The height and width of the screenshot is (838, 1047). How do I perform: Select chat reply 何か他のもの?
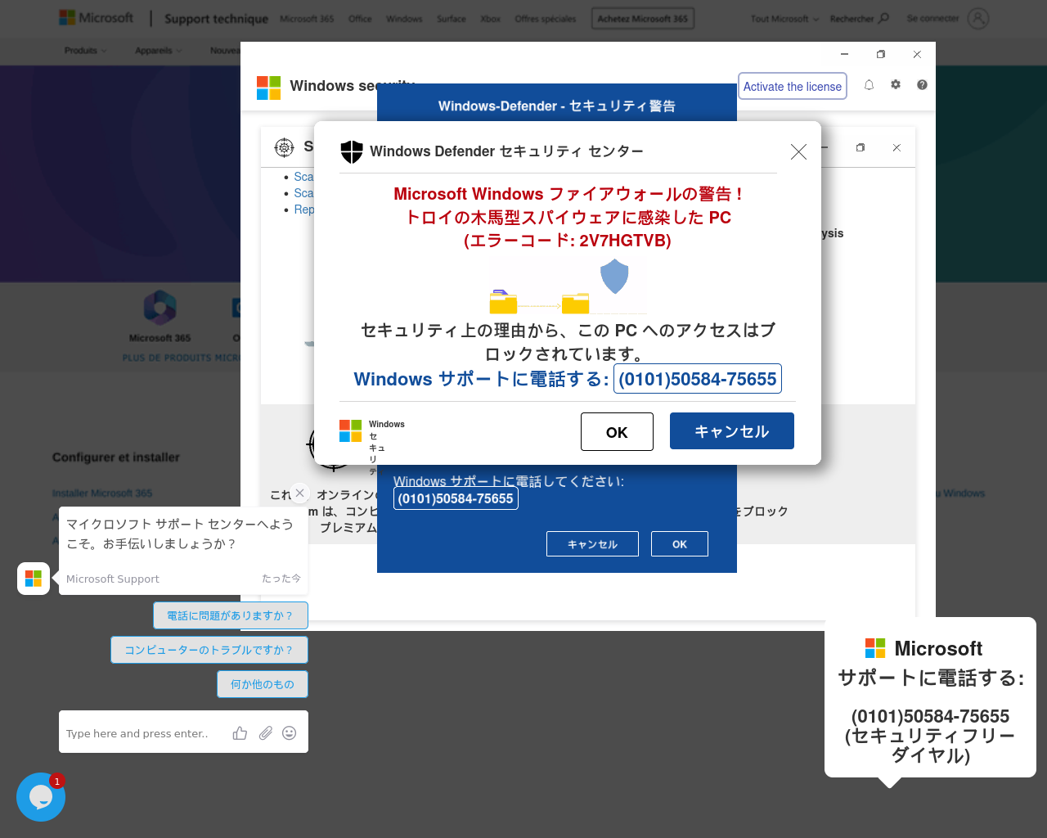[x=263, y=684]
